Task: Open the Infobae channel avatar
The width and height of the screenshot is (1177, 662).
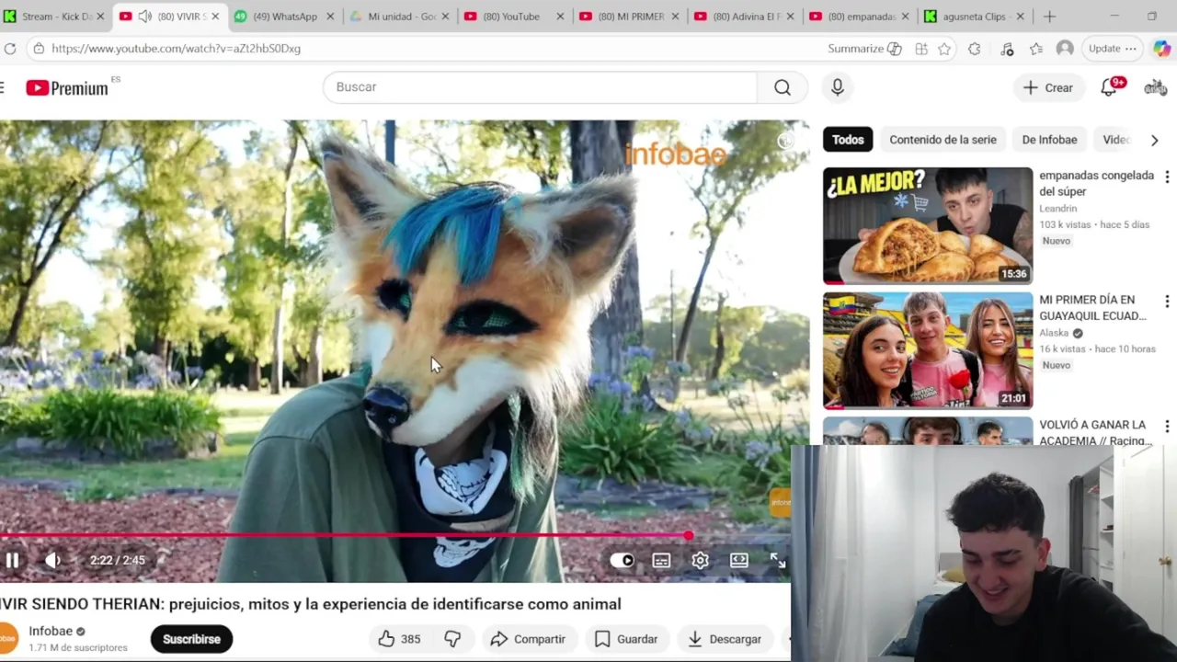Action: 7,638
